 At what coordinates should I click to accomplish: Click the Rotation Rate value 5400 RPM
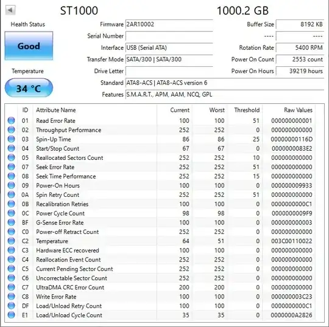(x=300, y=48)
